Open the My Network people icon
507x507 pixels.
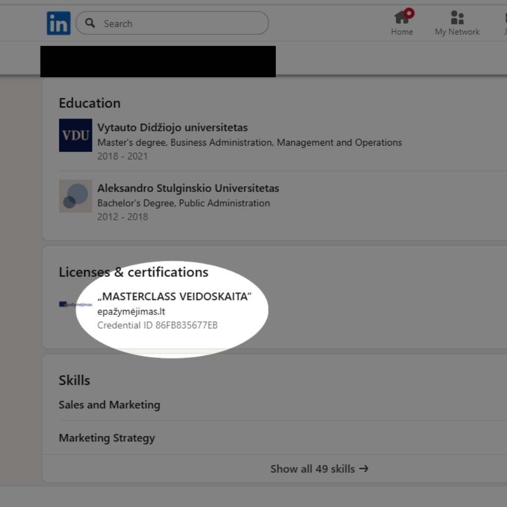[457, 18]
